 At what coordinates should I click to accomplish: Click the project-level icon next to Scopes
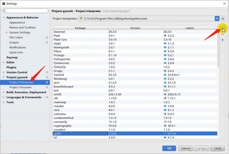(47, 42)
